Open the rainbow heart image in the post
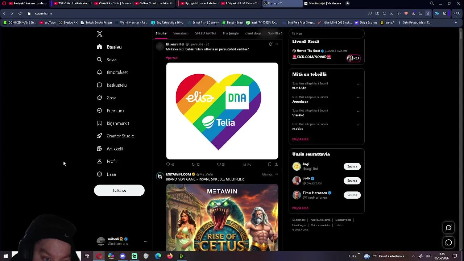 pyautogui.click(x=222, y=111)
